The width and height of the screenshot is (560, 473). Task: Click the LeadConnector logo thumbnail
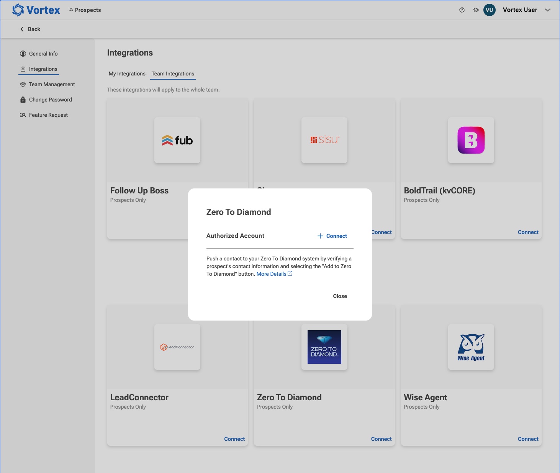point(177,347)
